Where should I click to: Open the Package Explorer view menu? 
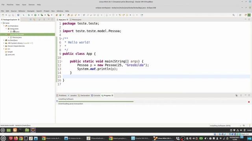click(44, 20)
